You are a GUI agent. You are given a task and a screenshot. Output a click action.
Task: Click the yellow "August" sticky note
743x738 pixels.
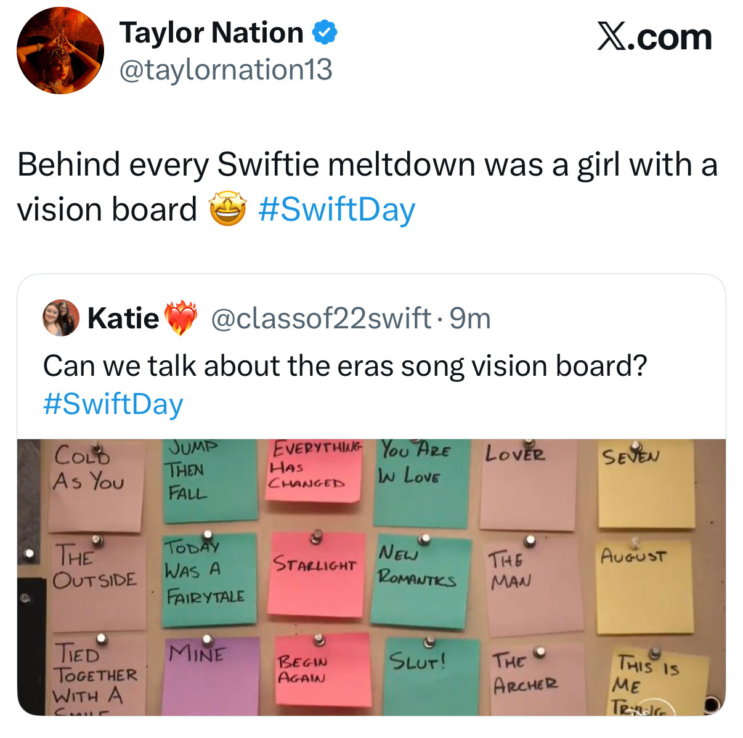tap(644, 588)
